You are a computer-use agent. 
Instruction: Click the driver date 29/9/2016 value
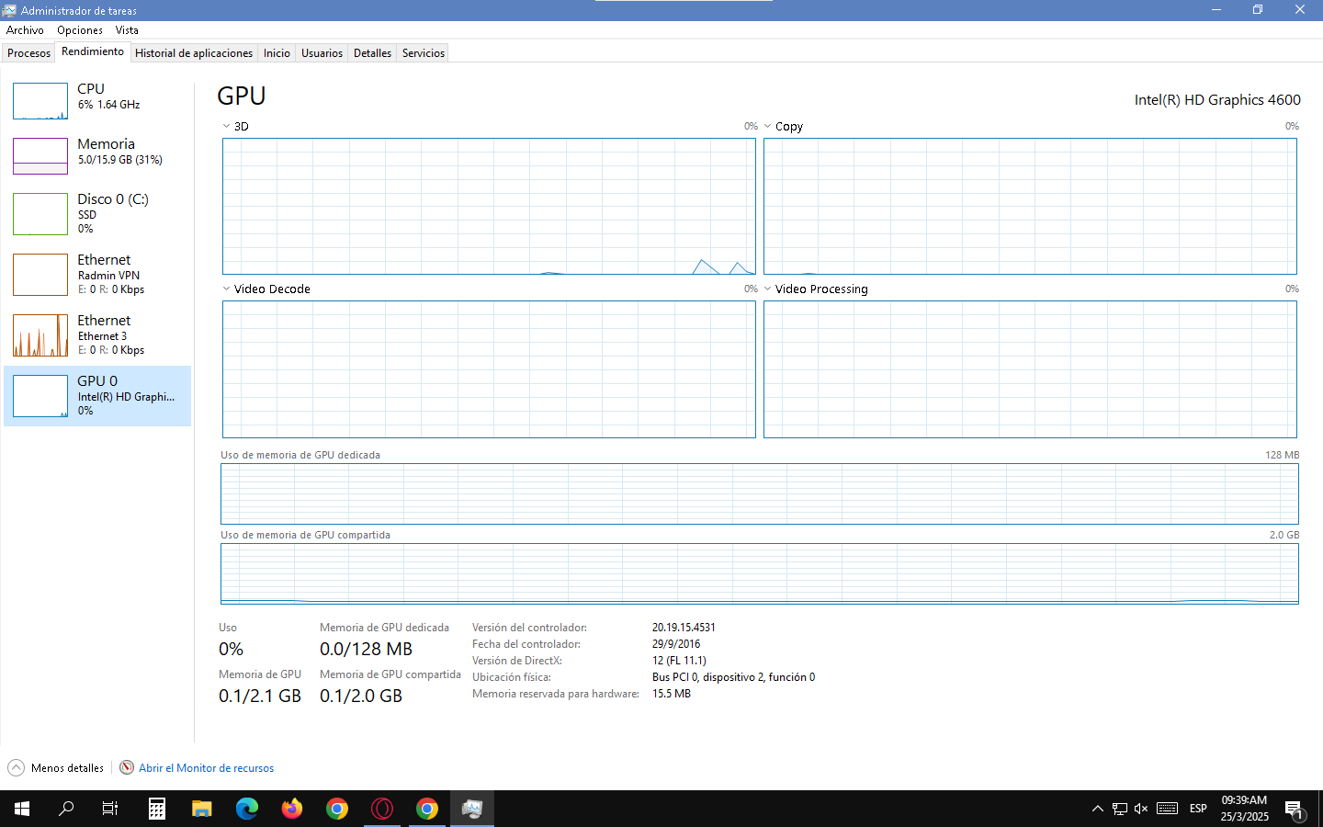click(x=676, y=644)
